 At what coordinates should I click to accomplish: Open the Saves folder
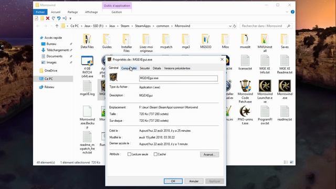pyautogui.click(x=285, y=41)
